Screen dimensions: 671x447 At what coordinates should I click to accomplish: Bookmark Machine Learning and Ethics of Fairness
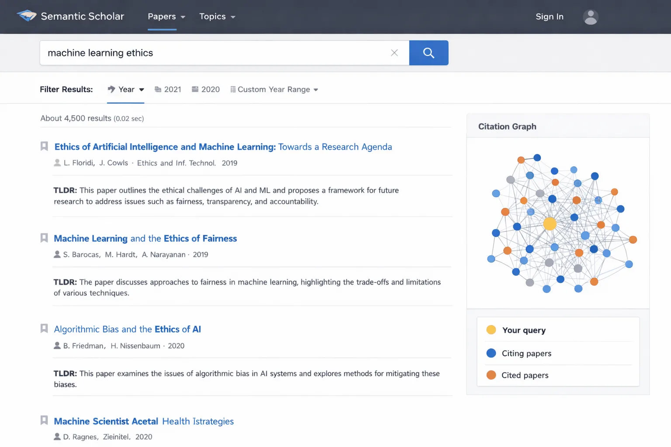(44, 238)
